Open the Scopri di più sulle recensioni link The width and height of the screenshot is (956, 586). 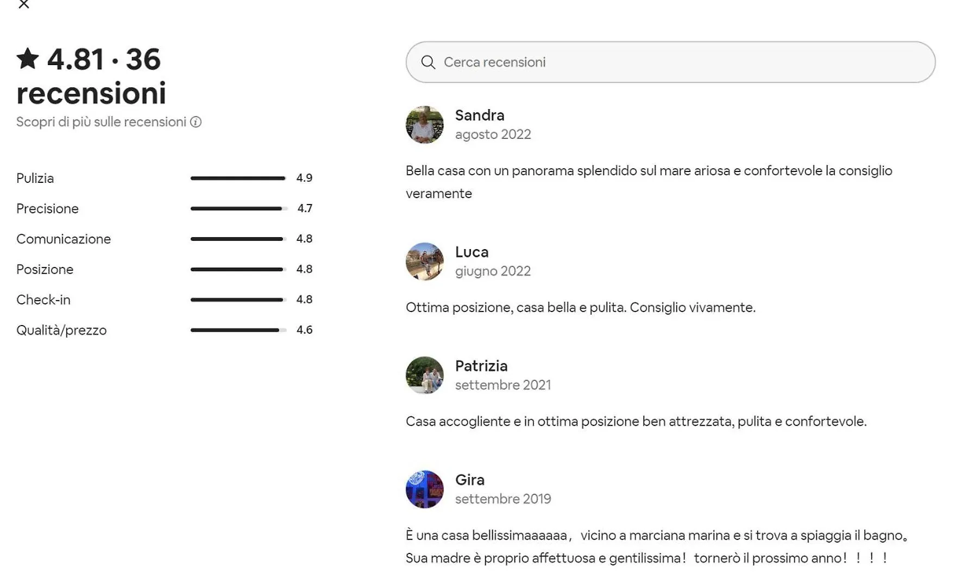click(x=102, y=122)
